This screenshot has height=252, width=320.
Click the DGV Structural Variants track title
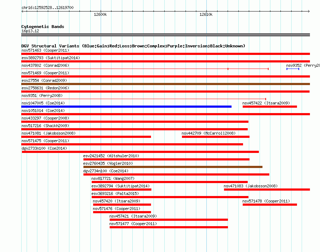click(x=133, y=46)
